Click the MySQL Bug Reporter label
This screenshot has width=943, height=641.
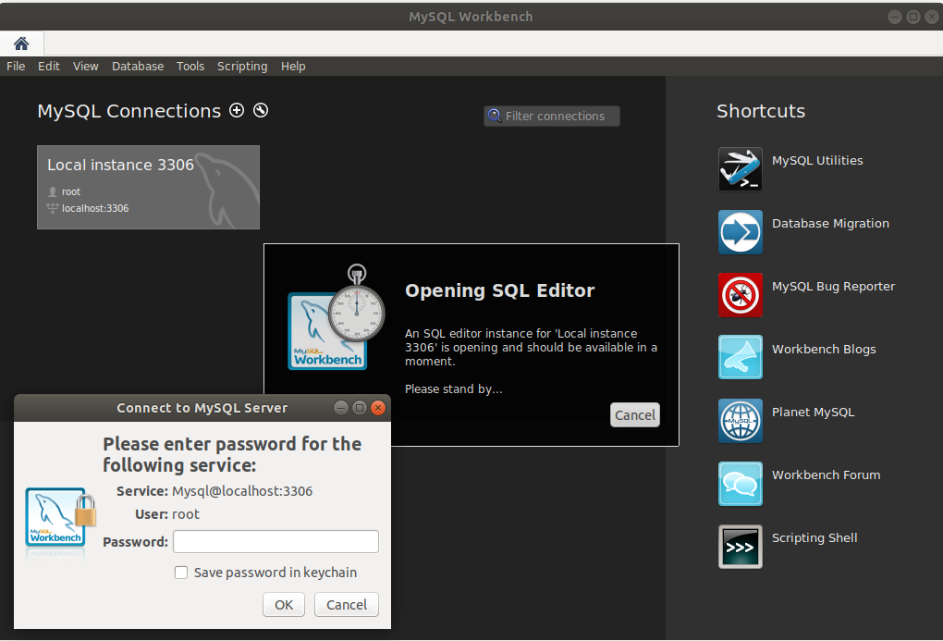tap(834, 287)
